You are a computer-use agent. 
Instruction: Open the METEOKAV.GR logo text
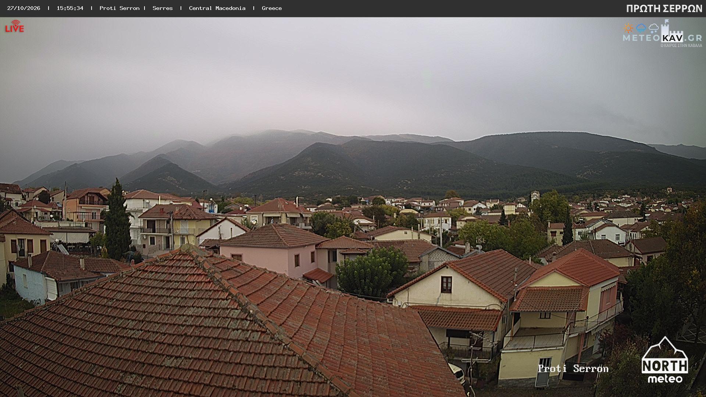[662, 38]
